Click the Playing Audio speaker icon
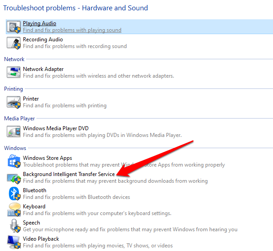The width and height of the screenshot is (273, 251). pyautogui.click(x=14, y=27)
